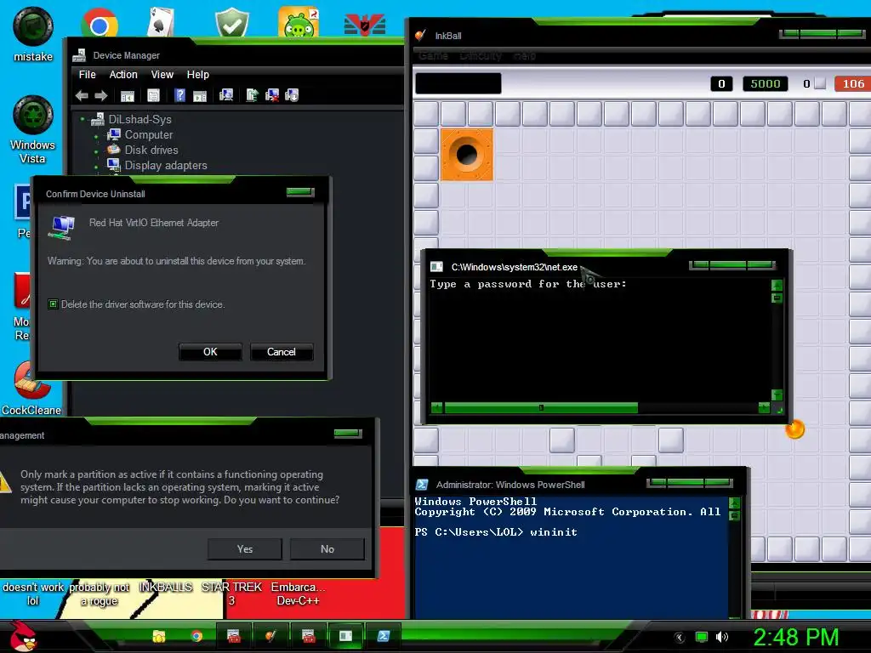Open the Difficulty menu in InkBall
Viewport: 871px width, 653px height.
coord(481,55)
